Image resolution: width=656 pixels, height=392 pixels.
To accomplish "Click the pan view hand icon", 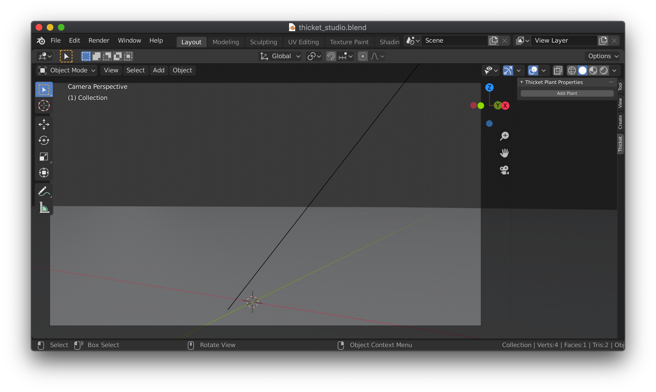I will tap(504, 153).
